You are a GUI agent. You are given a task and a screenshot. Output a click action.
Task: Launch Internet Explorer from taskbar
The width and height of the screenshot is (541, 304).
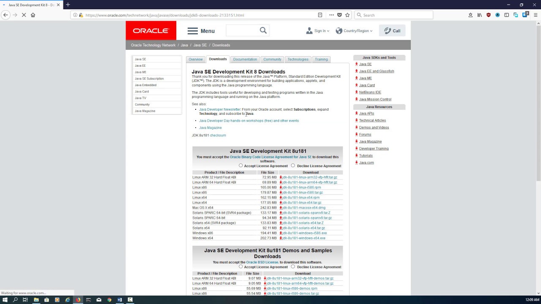click(68, 300)
